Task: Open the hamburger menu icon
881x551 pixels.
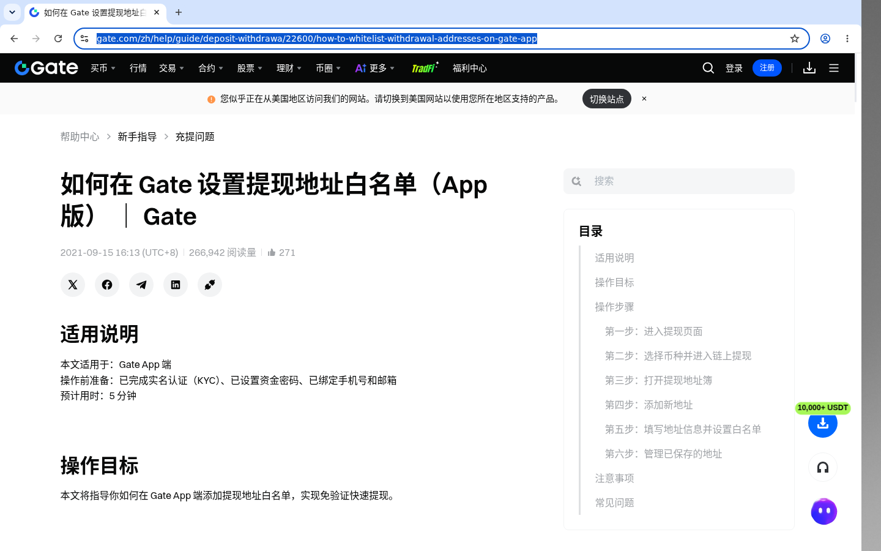Action: [x=834, y=68]
